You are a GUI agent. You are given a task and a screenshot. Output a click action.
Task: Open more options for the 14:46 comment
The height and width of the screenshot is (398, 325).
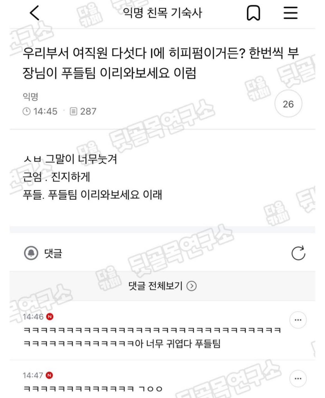pos(298,320)
